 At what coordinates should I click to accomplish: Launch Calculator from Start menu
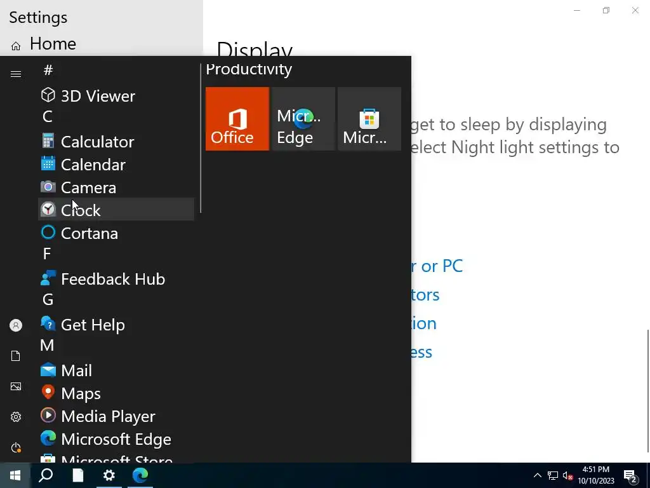click(116, 142)
